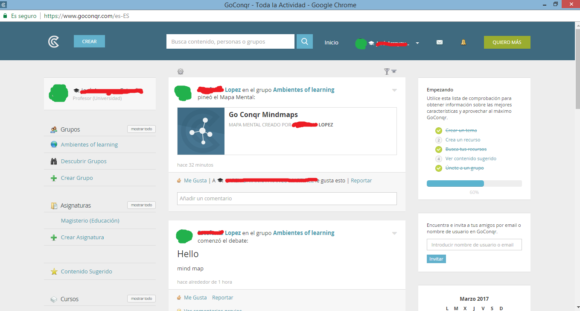This screenshot has width=580, height=311.
Task: Open the user account dropdown arrow in header
Action: pyautogui.click(x=417, y=43)
